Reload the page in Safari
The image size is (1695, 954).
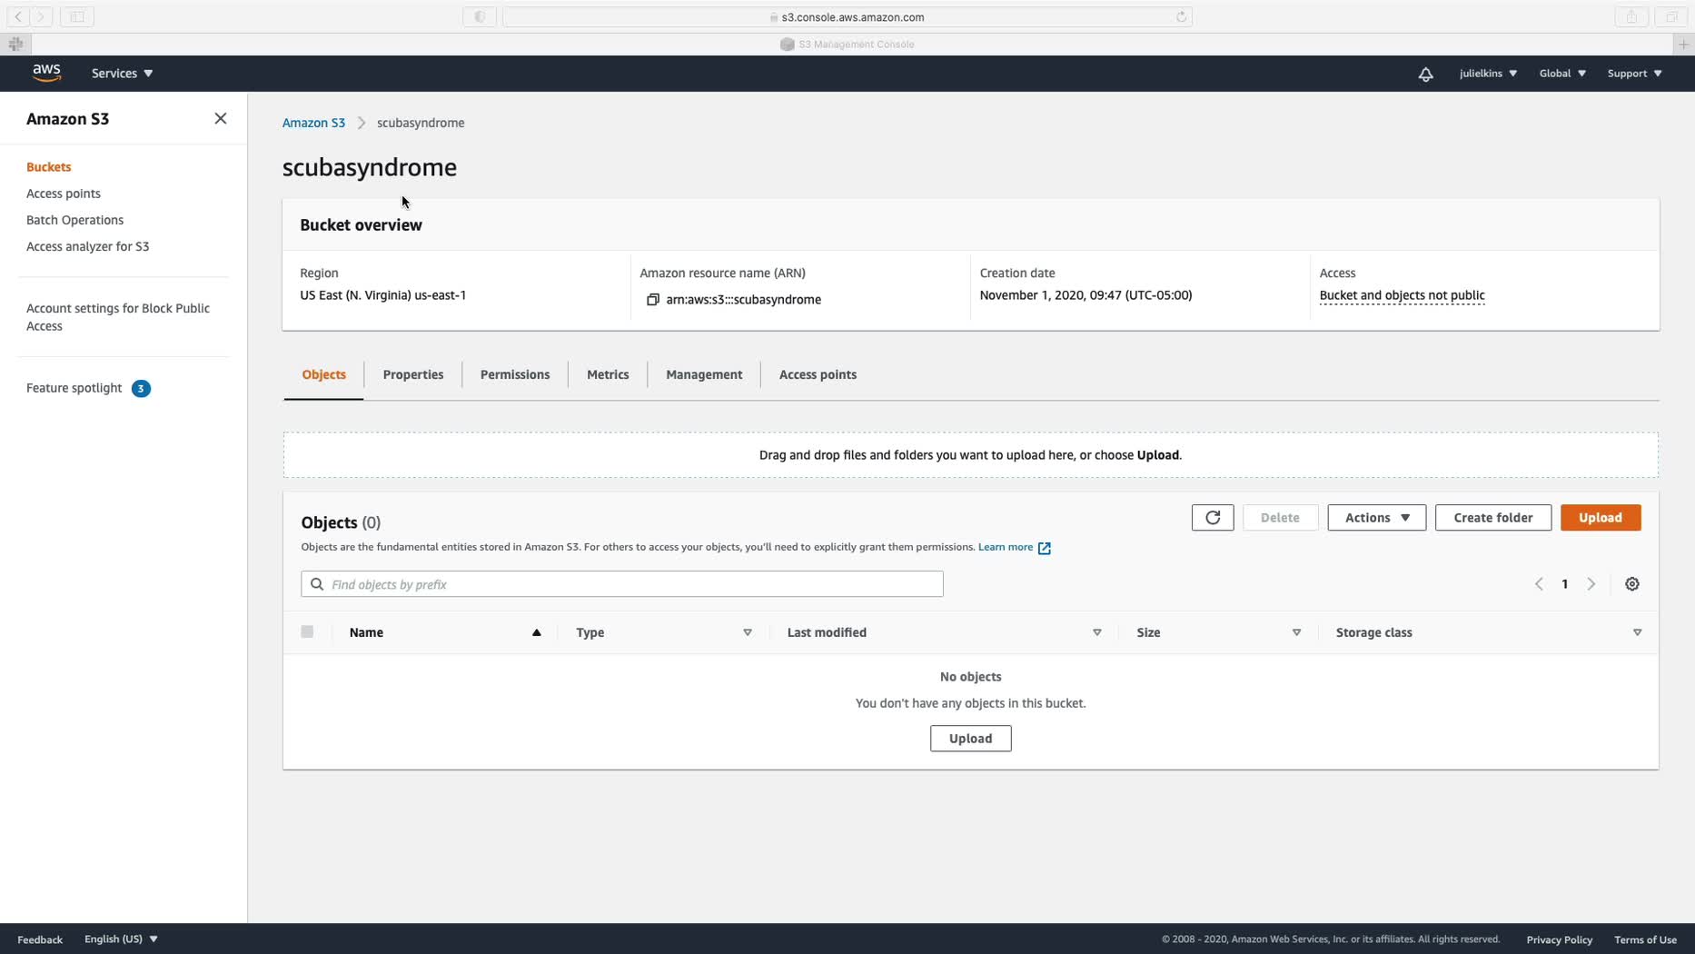click(1182, 16)
